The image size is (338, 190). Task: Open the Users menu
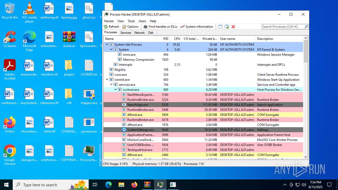click(142, 21)
